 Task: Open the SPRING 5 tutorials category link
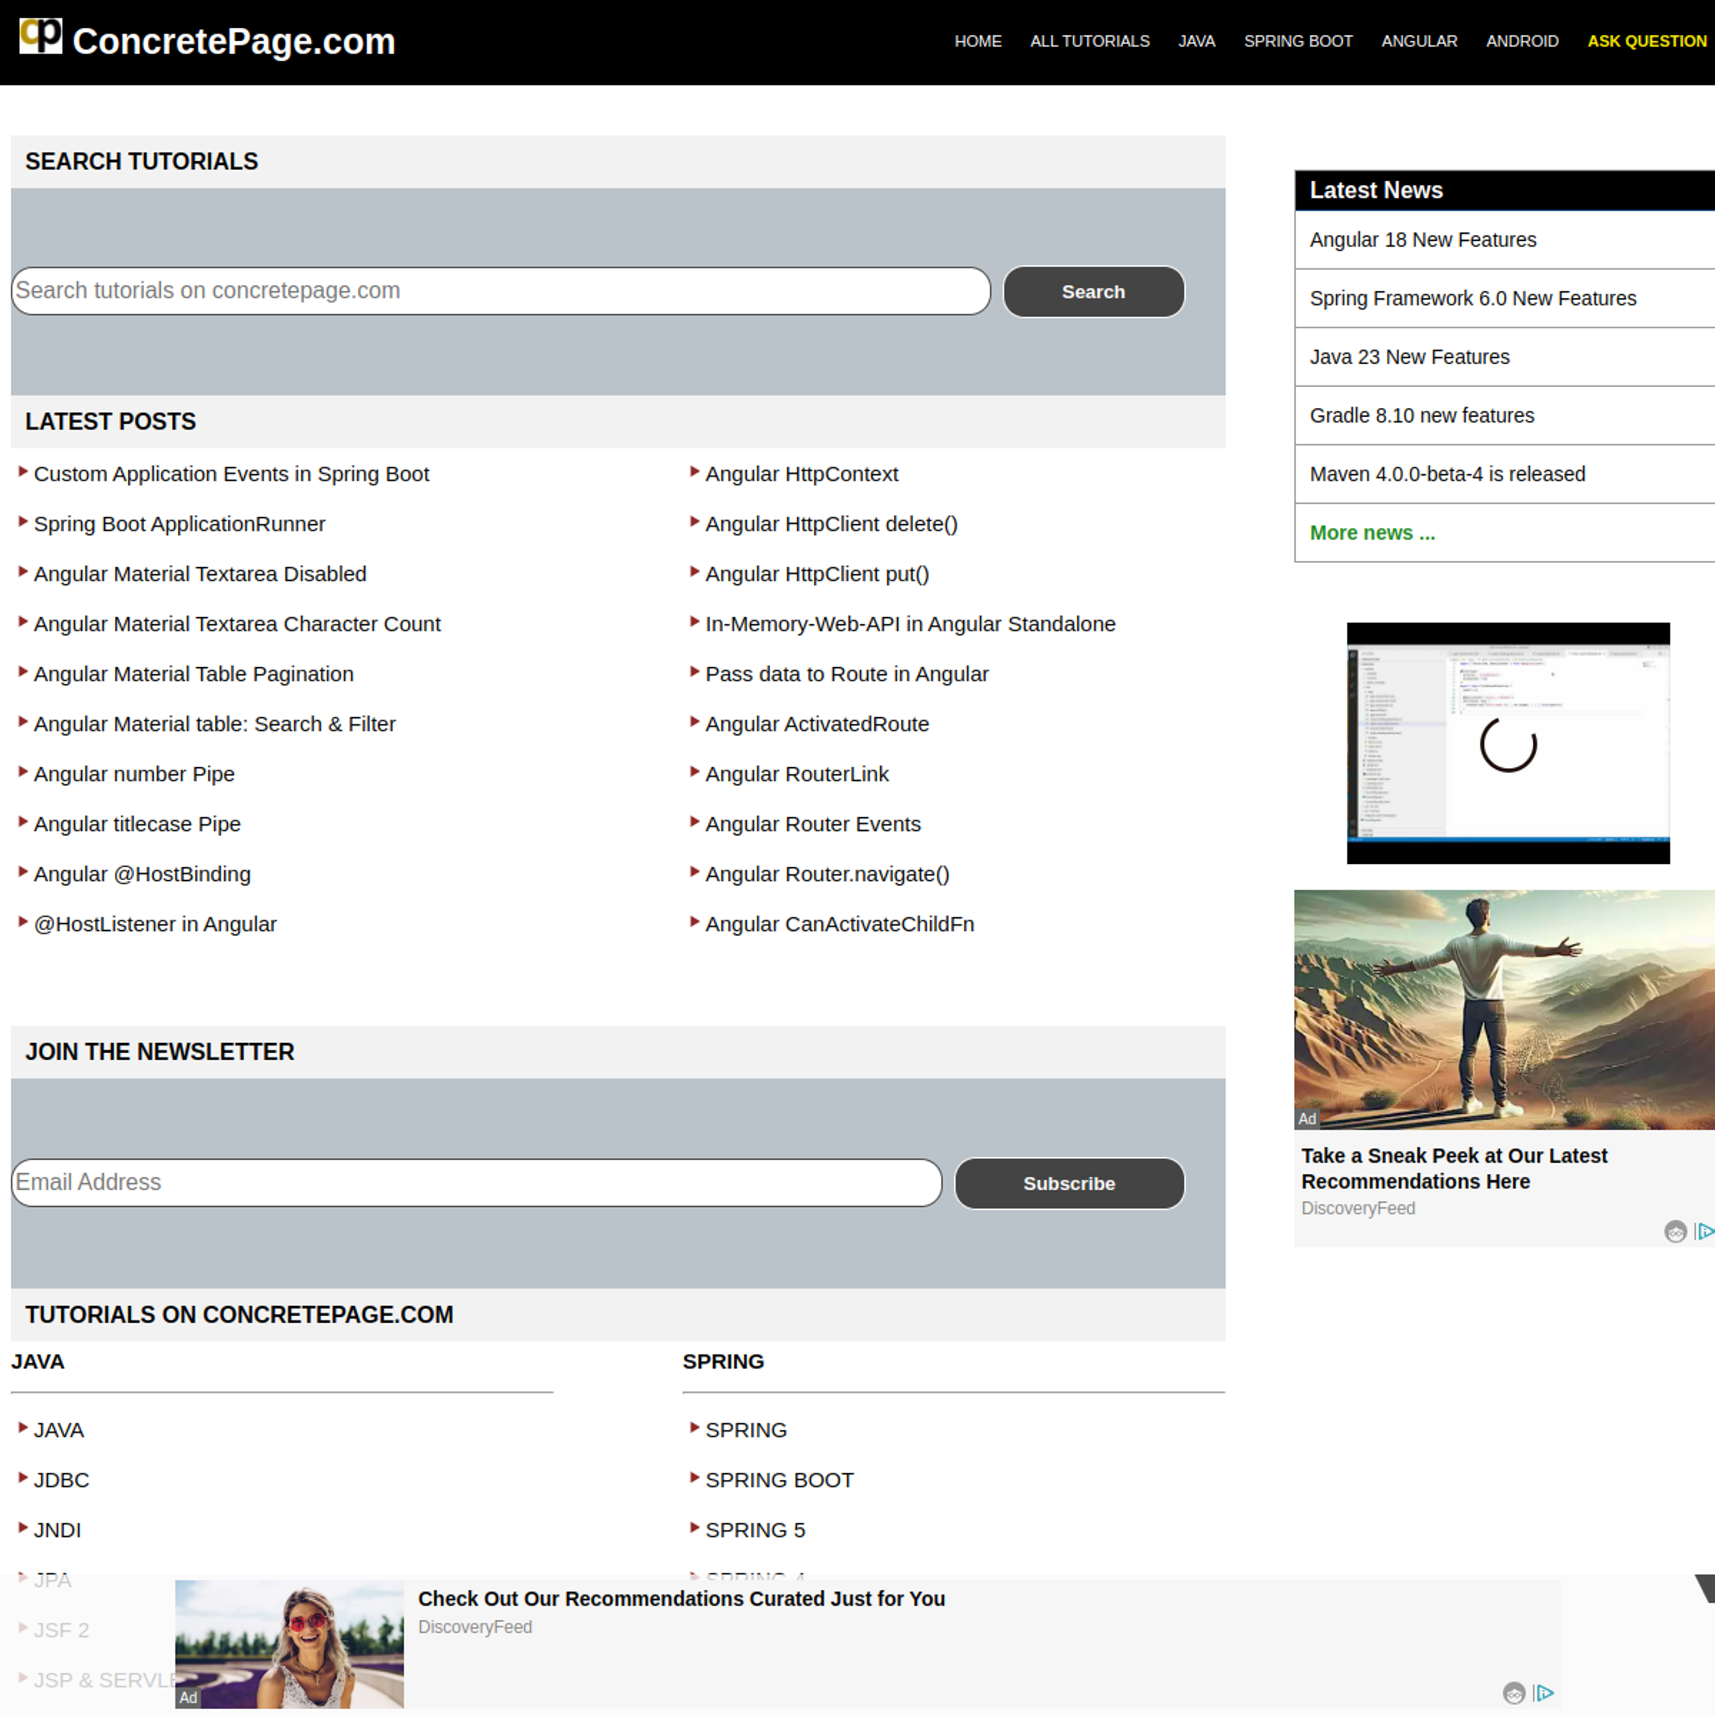tap(755, 1531)
